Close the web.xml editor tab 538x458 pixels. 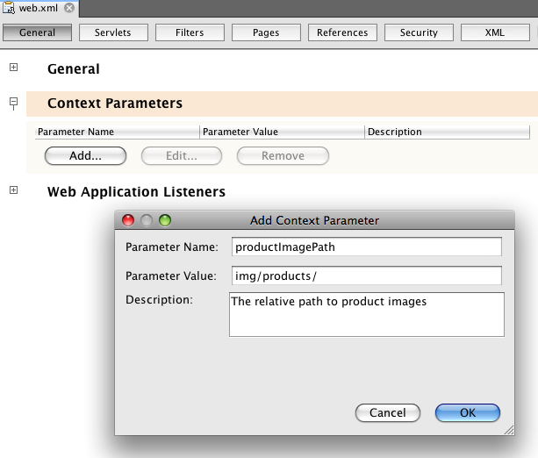pyautogui.click(x=69, y=9)
